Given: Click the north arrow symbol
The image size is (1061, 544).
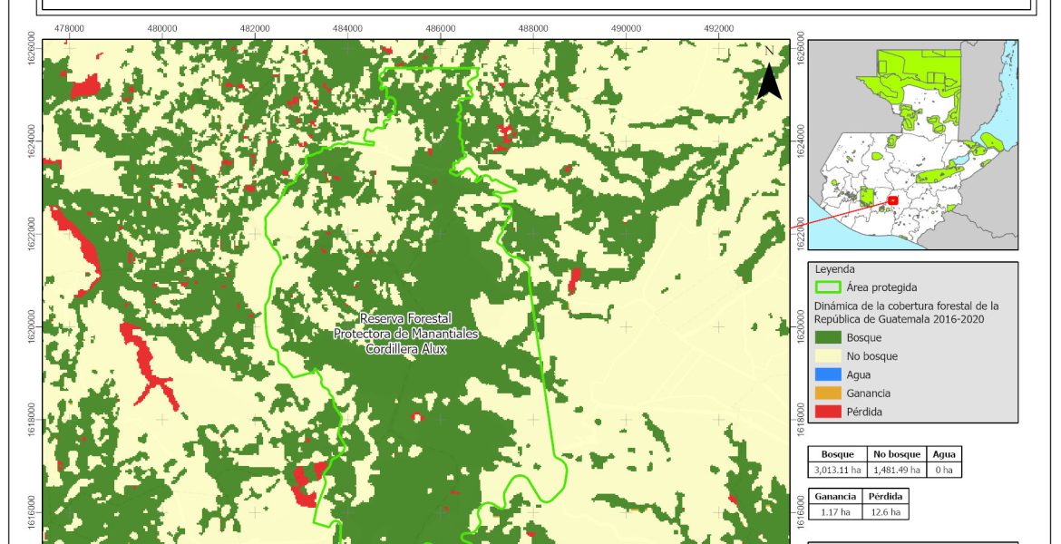Looking at the screenshot, I should coord(769,77).
